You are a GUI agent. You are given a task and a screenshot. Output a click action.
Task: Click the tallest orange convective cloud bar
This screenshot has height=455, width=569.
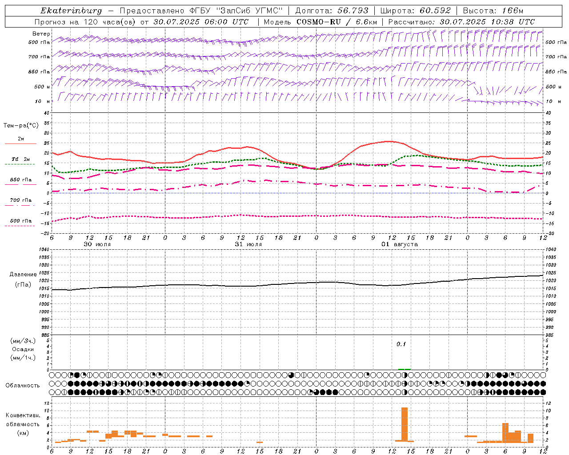[405, 424]
